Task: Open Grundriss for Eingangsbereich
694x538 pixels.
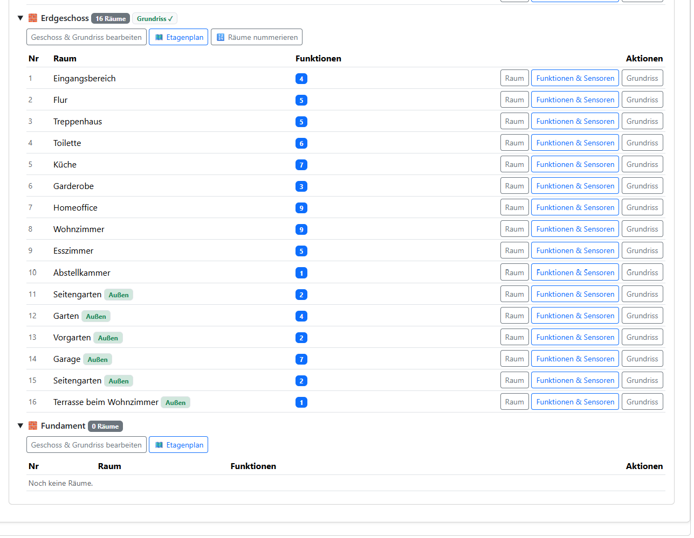Action: [642, 78]
